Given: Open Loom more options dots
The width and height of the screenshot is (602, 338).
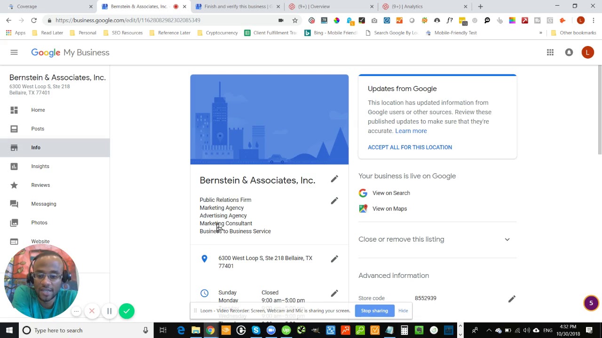Looking at the screenshot, I should 76,311.
